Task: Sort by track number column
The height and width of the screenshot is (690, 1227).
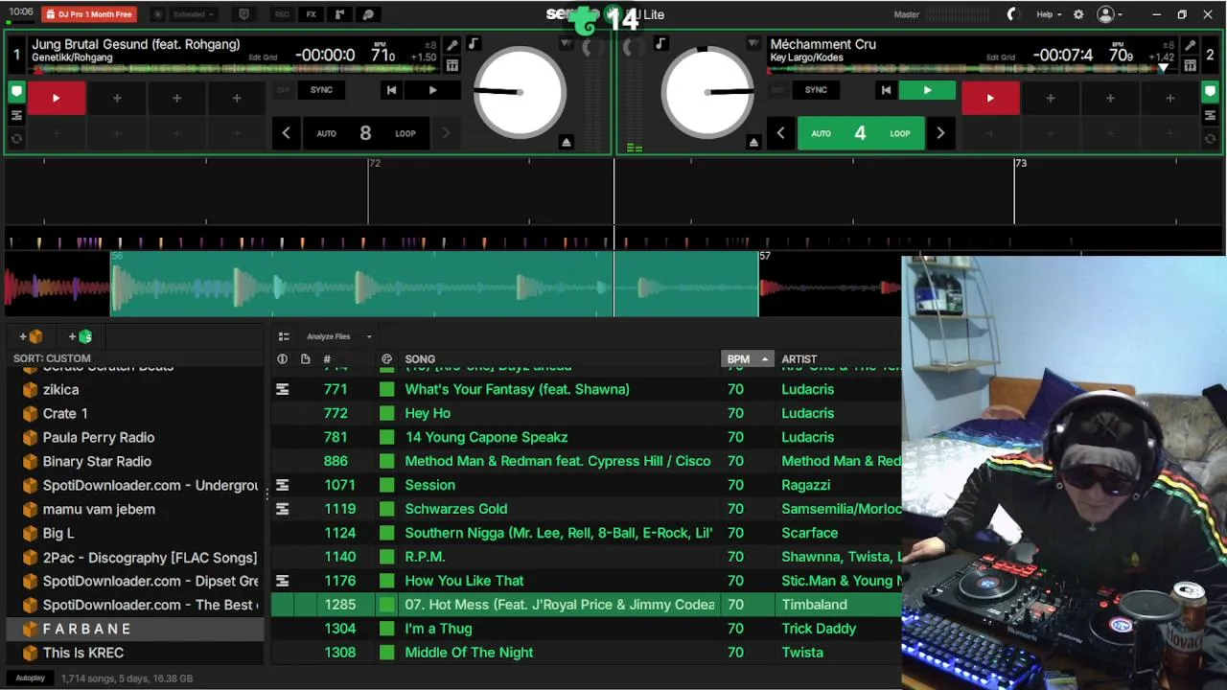Action: [327, 359]
